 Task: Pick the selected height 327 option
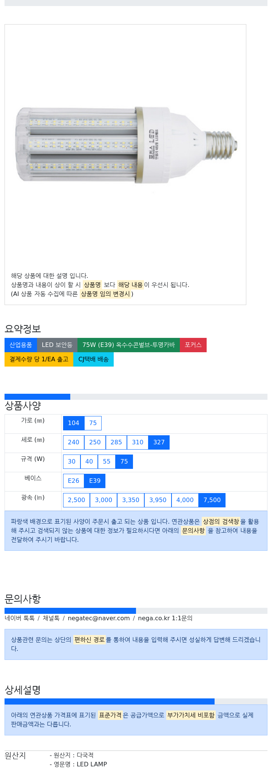click(159, 442)
